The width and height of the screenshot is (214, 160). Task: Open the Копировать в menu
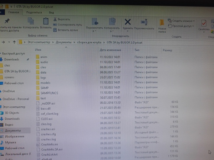pos(112,25)
